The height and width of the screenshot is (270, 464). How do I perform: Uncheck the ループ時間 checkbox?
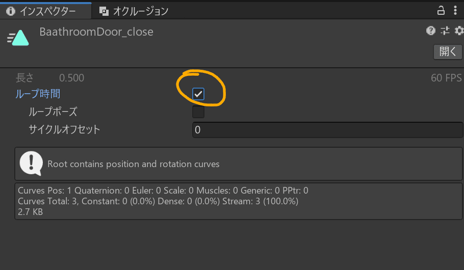point(198,94)
